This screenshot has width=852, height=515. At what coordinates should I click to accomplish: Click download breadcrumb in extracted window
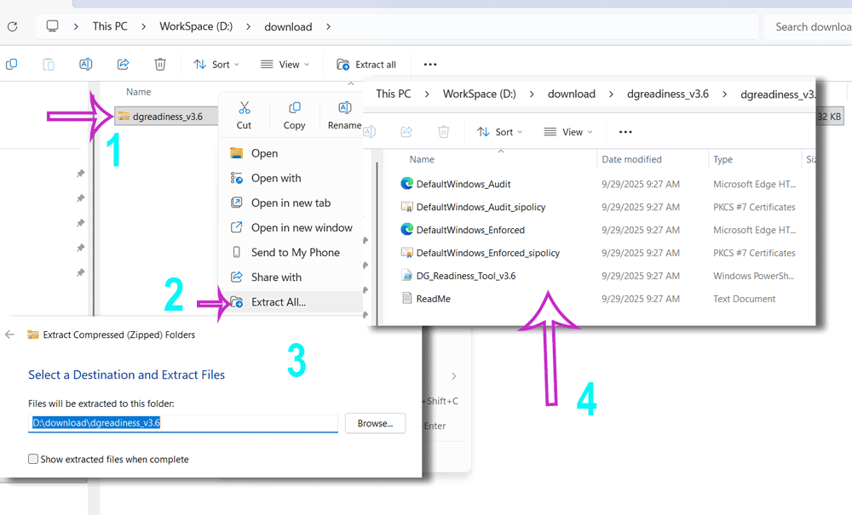pyautogui.click(x=572, y=94)
